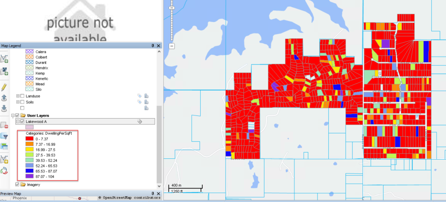Click the legend scrollbar down arrow
Viewport: 446px width, 202px height.
point(159,187)
